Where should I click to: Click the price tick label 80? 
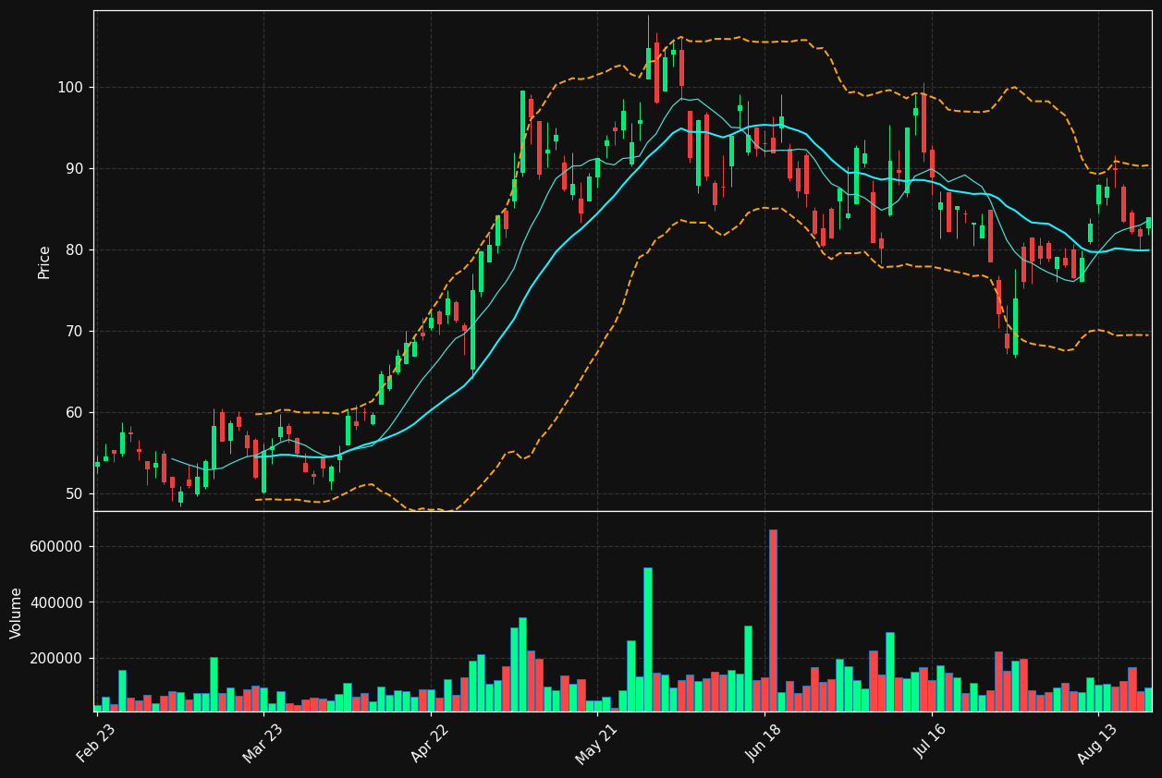tap(74, 250)
